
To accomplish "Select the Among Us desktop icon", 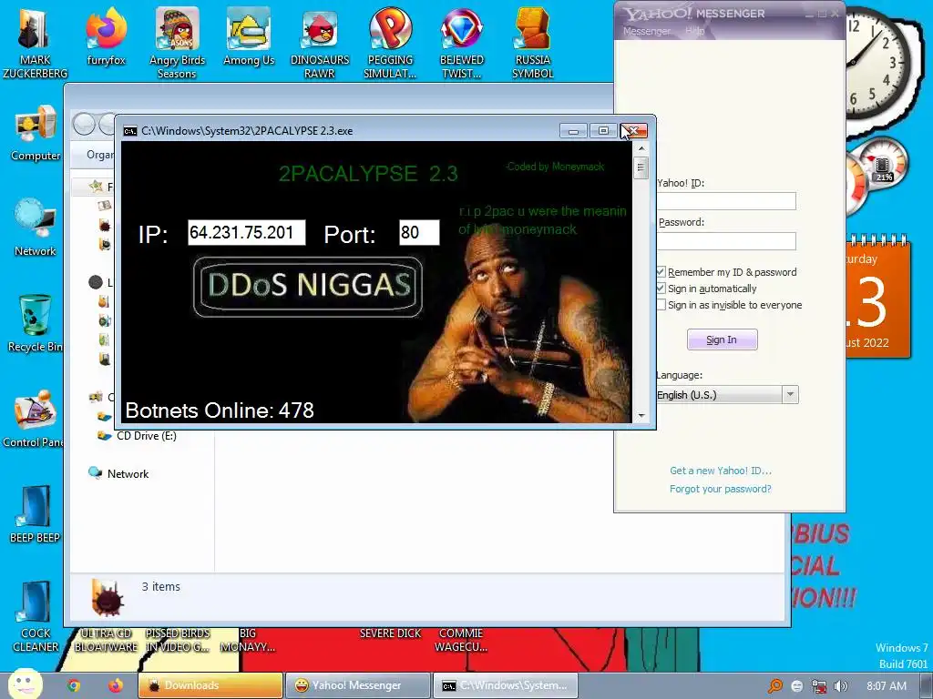I will point(248,36).
